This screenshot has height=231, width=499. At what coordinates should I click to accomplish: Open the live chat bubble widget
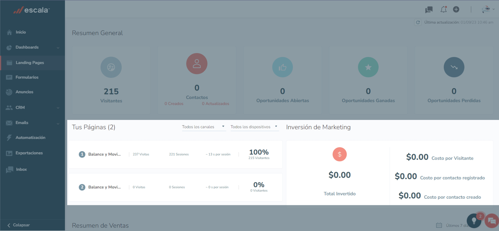coord(492,221)
